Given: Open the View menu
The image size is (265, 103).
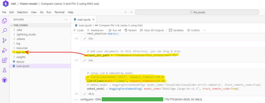Looking at the screenshot, I should click(x=34, y=12).
